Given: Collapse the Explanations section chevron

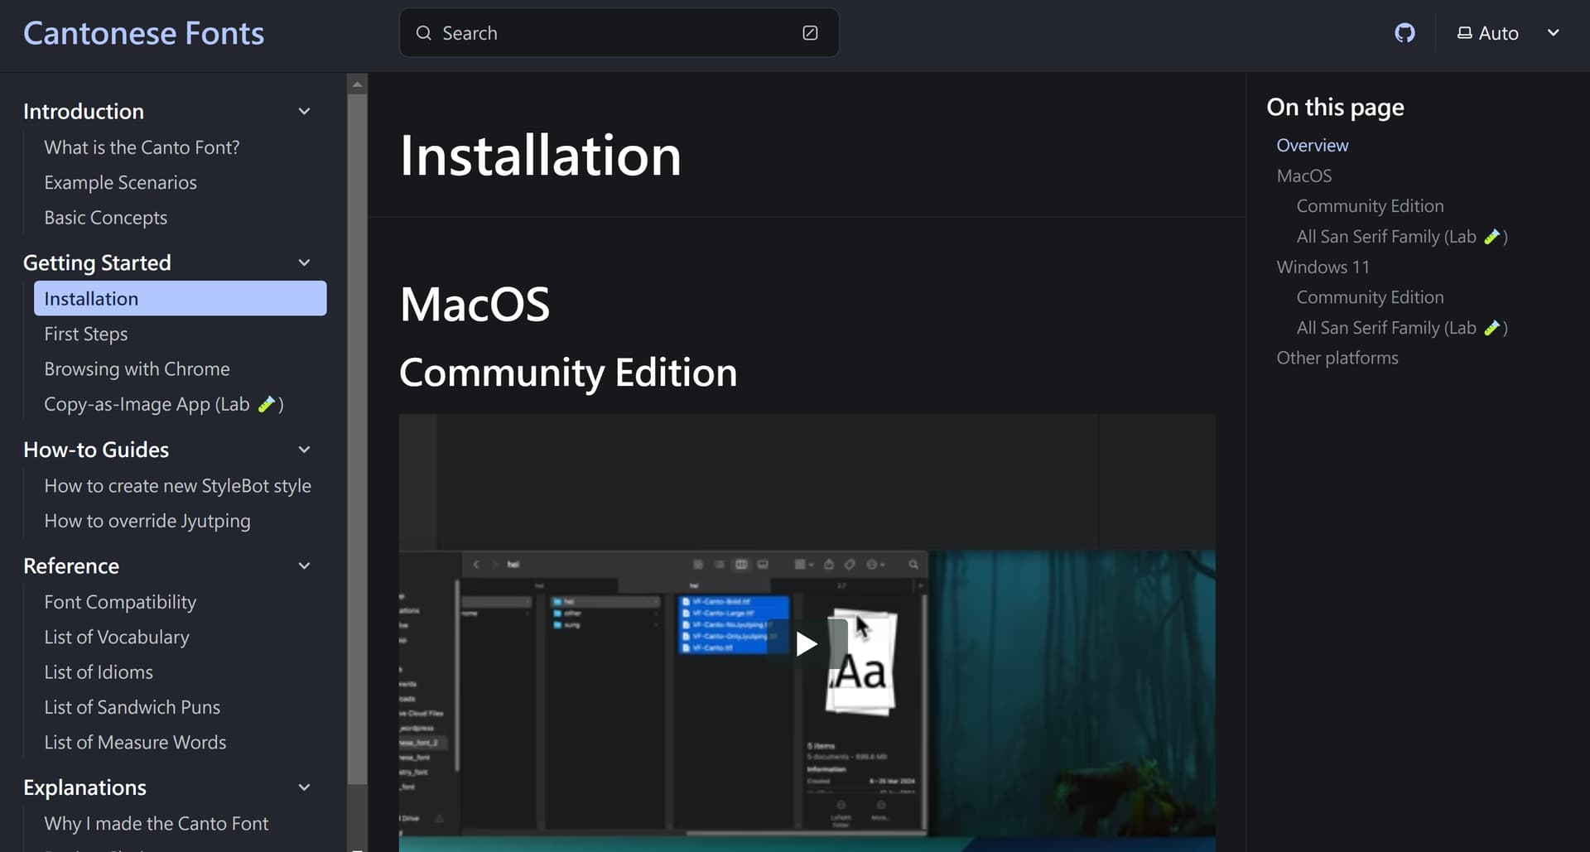Looking at the screenshot, I should coord(304,787).
